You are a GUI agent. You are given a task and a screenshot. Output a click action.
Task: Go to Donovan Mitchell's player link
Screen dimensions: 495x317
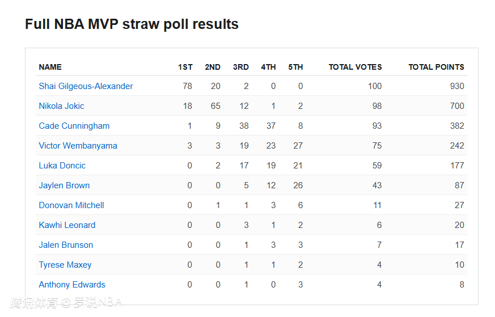(71, 205)
